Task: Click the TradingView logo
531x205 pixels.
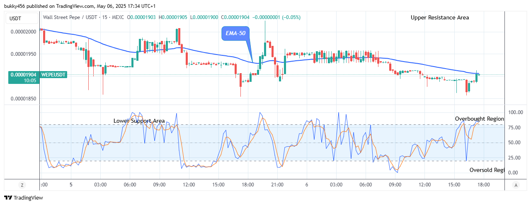Action: (24, 198)
